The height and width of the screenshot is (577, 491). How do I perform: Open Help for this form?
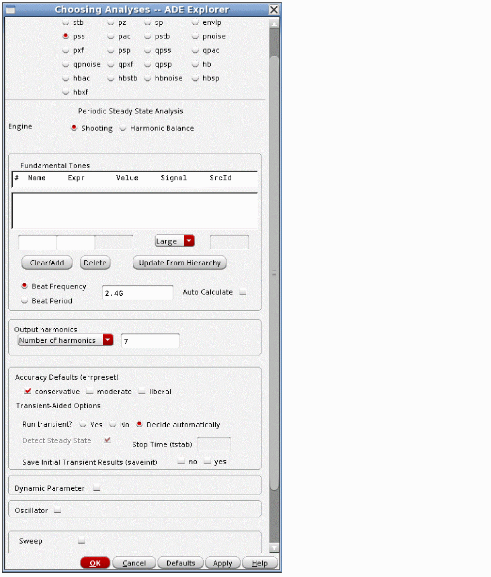point(260,563)
